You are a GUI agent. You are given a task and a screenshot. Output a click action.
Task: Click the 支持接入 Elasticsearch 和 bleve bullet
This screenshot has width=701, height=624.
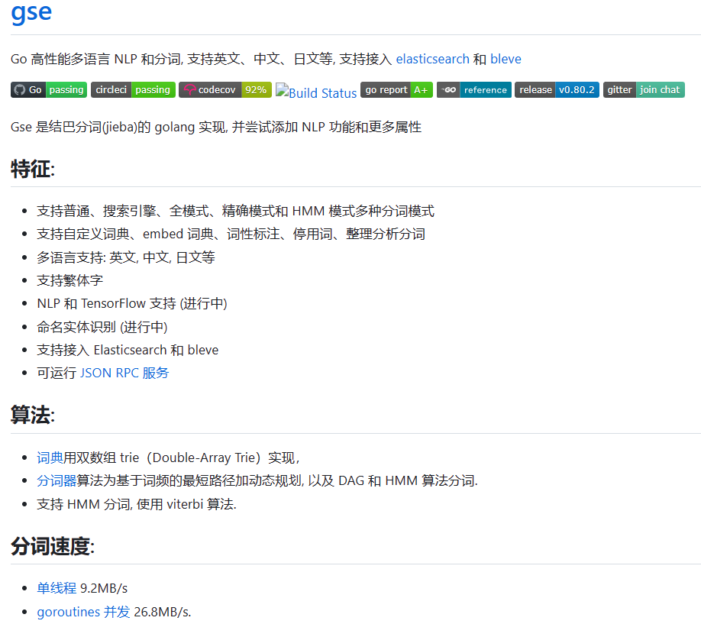click(x=128, y=350)
